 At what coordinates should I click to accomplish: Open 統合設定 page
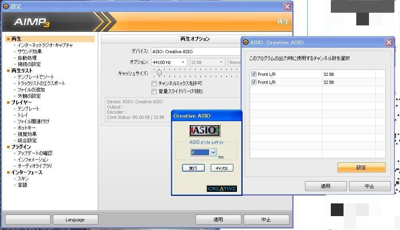click(x=27, y=141)
